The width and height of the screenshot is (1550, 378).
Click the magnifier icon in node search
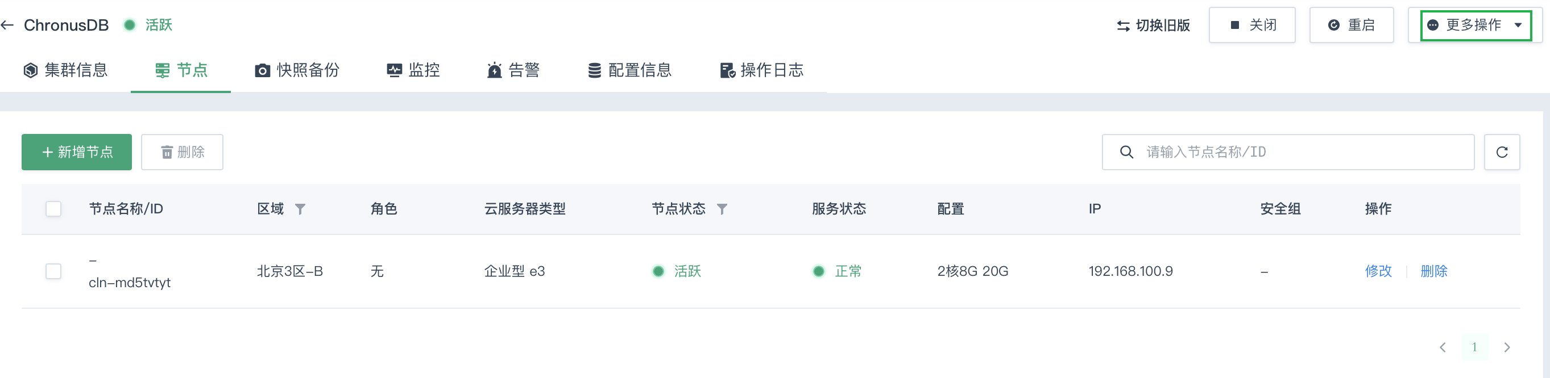(1126, 152)
